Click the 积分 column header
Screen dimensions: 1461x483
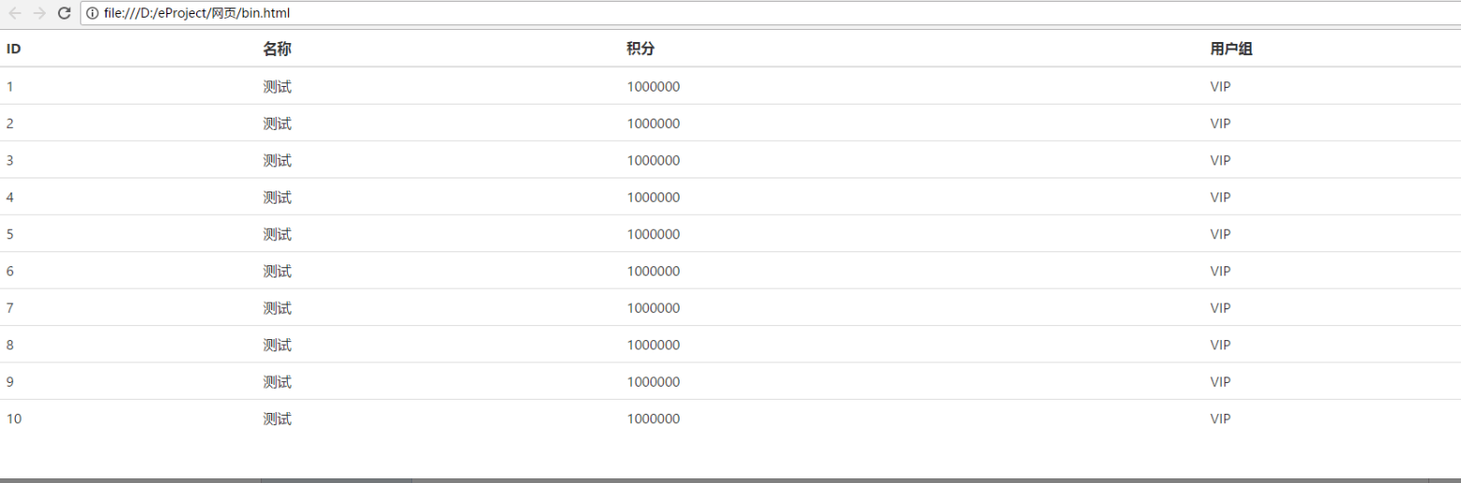click(641, 50)
